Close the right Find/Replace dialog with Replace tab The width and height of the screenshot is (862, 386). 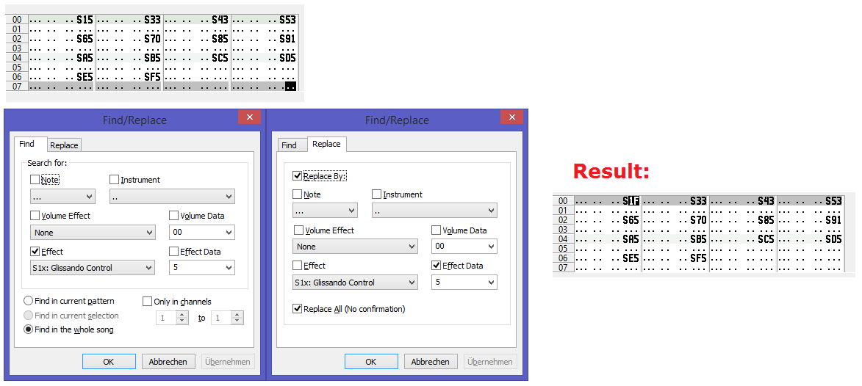click(511, 117)
